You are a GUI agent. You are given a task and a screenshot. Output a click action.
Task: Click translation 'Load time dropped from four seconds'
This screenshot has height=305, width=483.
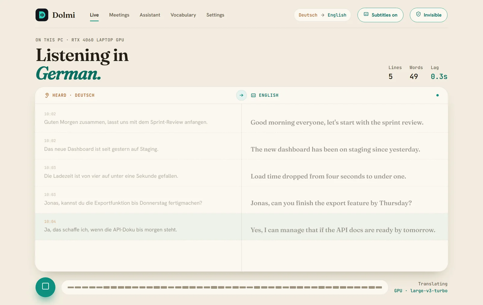pyautogui.click(x=328, y=176)
